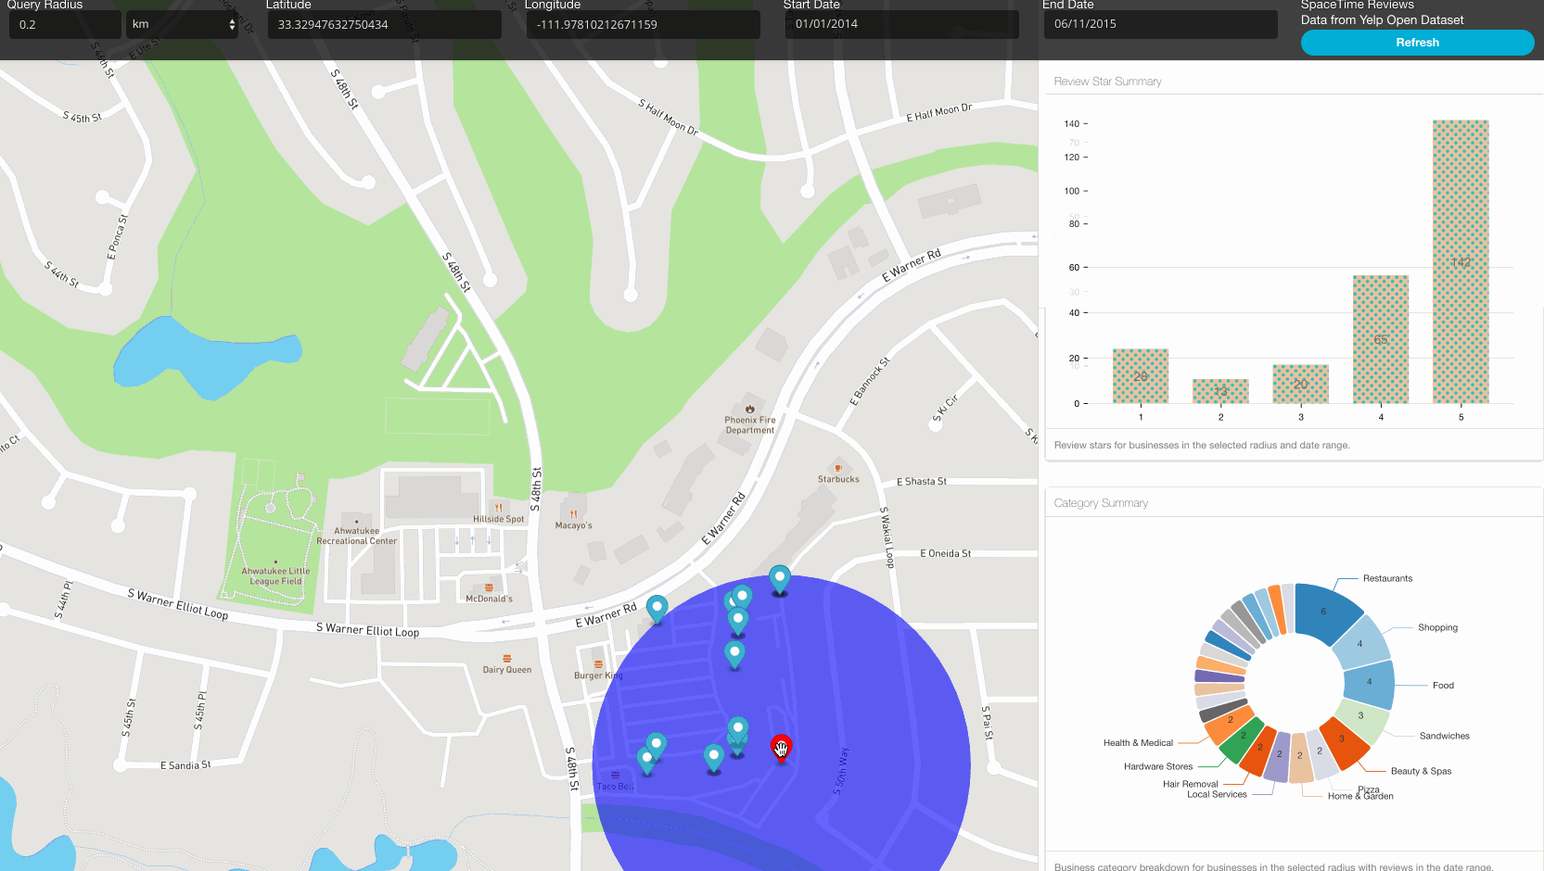The height and width of the screenshot is (871, 1544).
Task: Select the Restaurants segment in the donut chart
Action: pyautogui.click(x=1322, y=612)
